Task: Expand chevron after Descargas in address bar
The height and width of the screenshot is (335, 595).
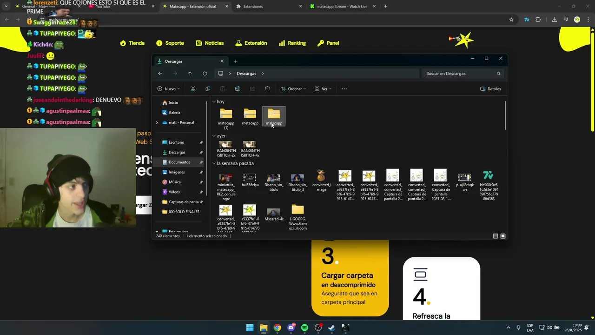Action: pyautogui.click(x=263, y=74)
